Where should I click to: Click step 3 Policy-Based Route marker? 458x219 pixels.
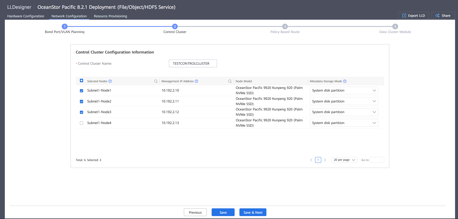pyautogui.click(x=285, y=27)
